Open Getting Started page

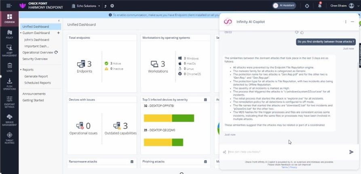[x=33, y=100]
